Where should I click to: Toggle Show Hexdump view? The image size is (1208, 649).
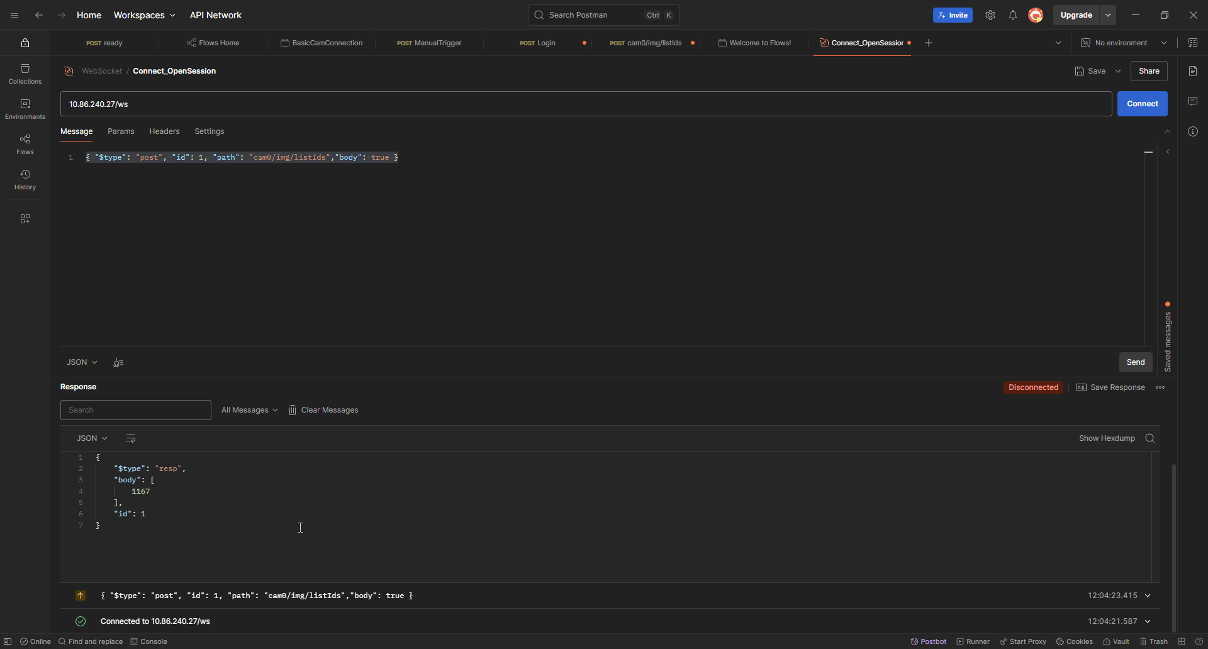pyautogui.click(x=1107, y=438)
